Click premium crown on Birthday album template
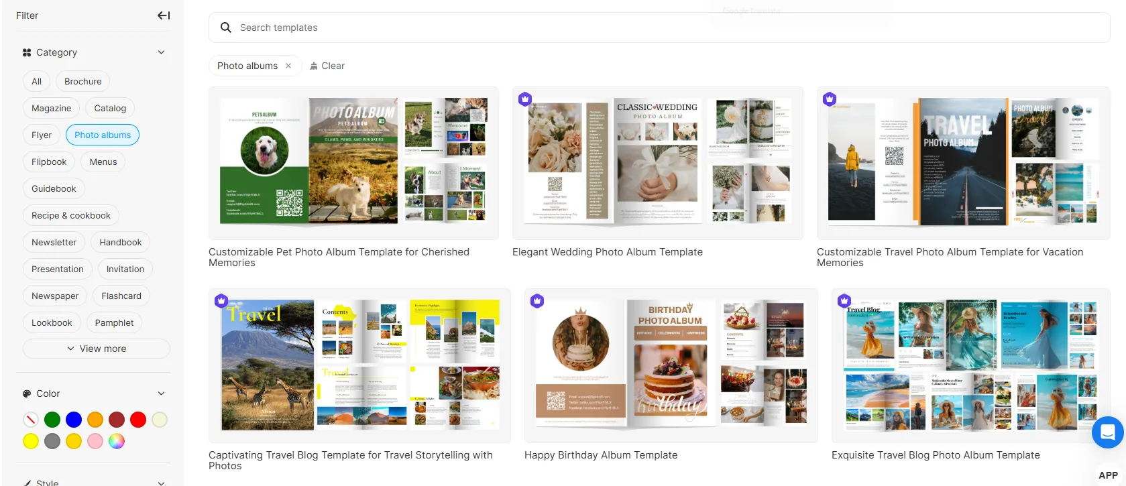Screen dimensions: 1126x486 [x=537, y=301]
